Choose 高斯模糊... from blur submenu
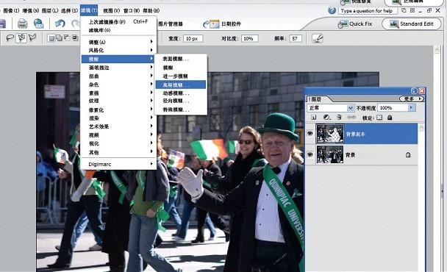Image resolution: width=447 pixels, height=272 pixels. click(x=180, y=85)
